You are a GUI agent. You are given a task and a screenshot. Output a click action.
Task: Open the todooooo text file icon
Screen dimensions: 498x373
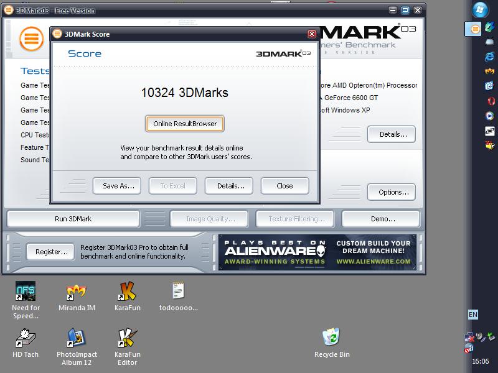pos(178,297)
